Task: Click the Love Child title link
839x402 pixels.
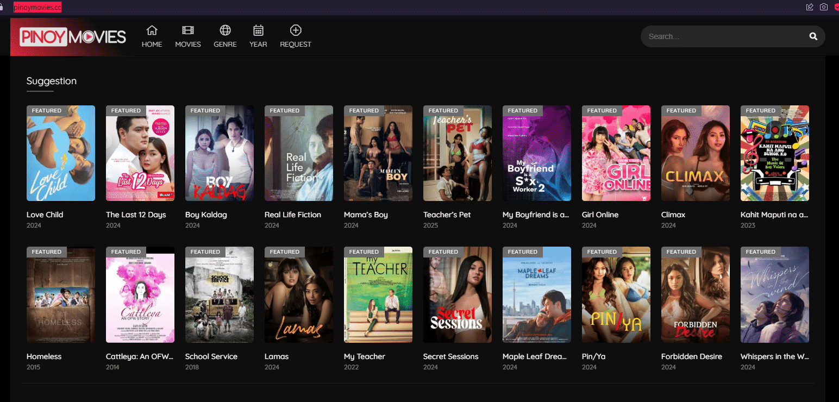Action: point(45,215)
